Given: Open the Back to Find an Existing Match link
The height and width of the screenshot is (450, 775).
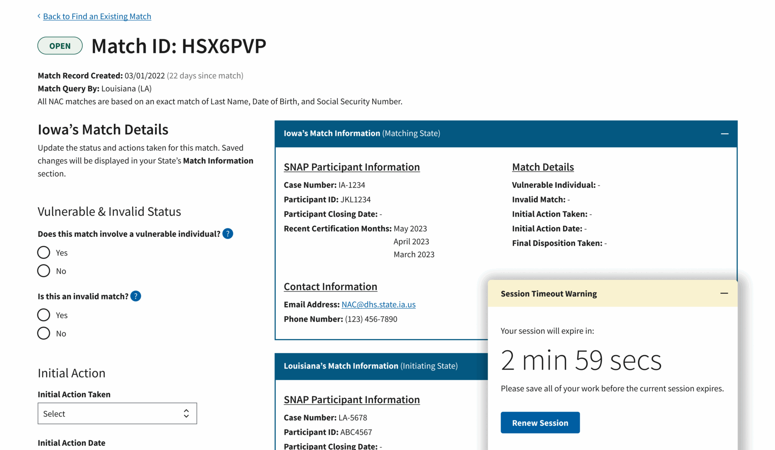Looking at the screenshot, I should pyautogui.click(x=97, y=16).
